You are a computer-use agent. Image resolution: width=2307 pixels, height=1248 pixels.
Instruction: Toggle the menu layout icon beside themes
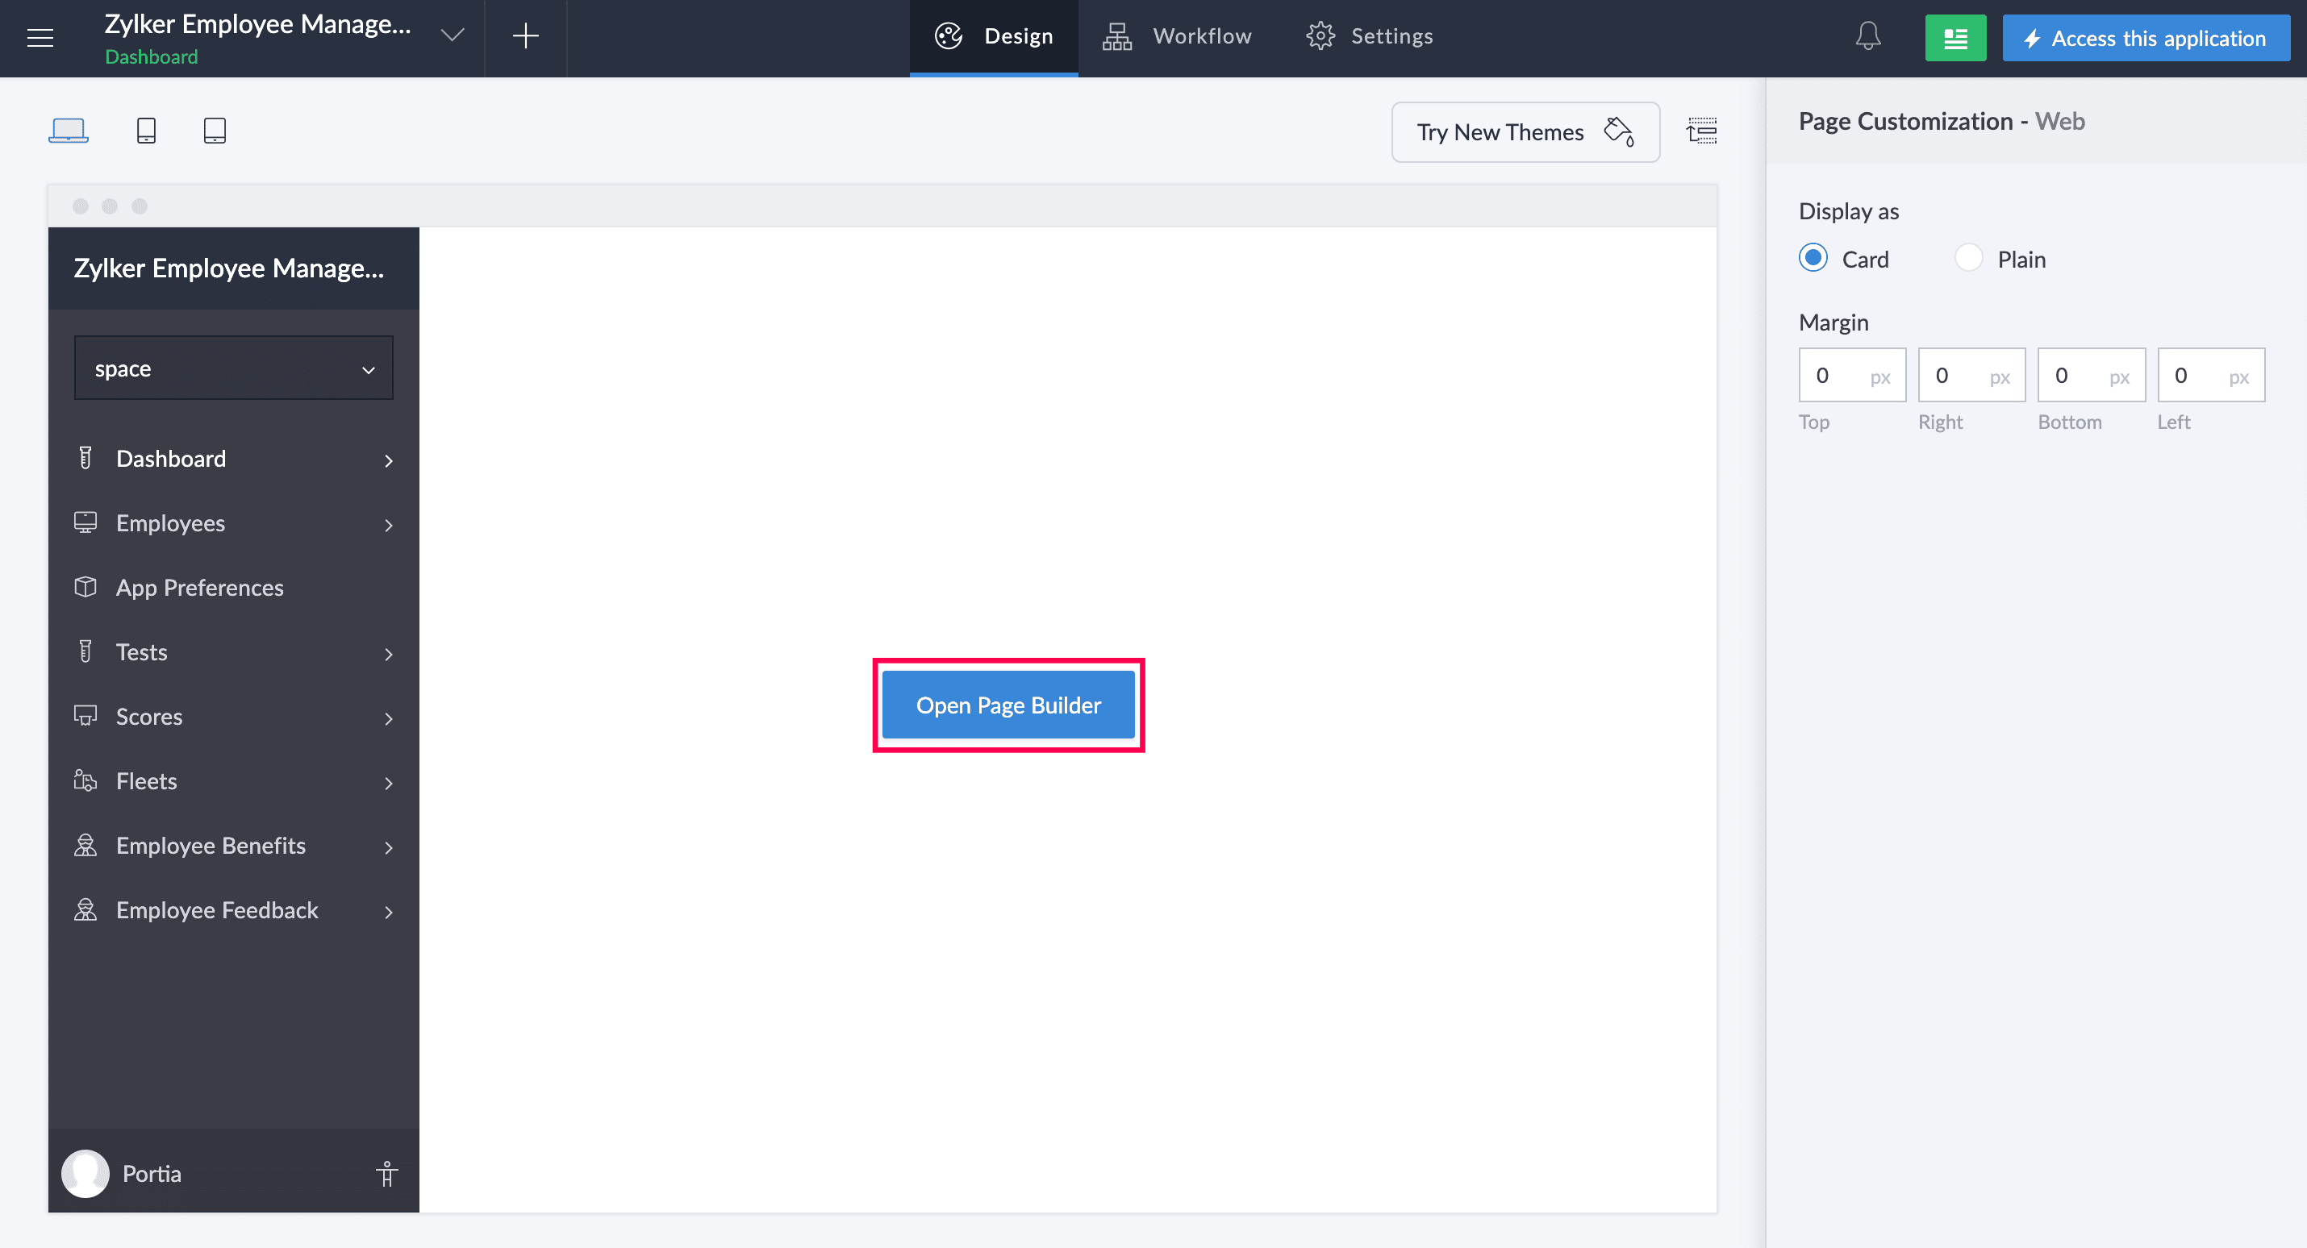point(1701,131)
